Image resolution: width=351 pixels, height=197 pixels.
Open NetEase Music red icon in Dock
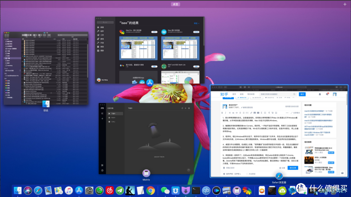tap(110, 191)
